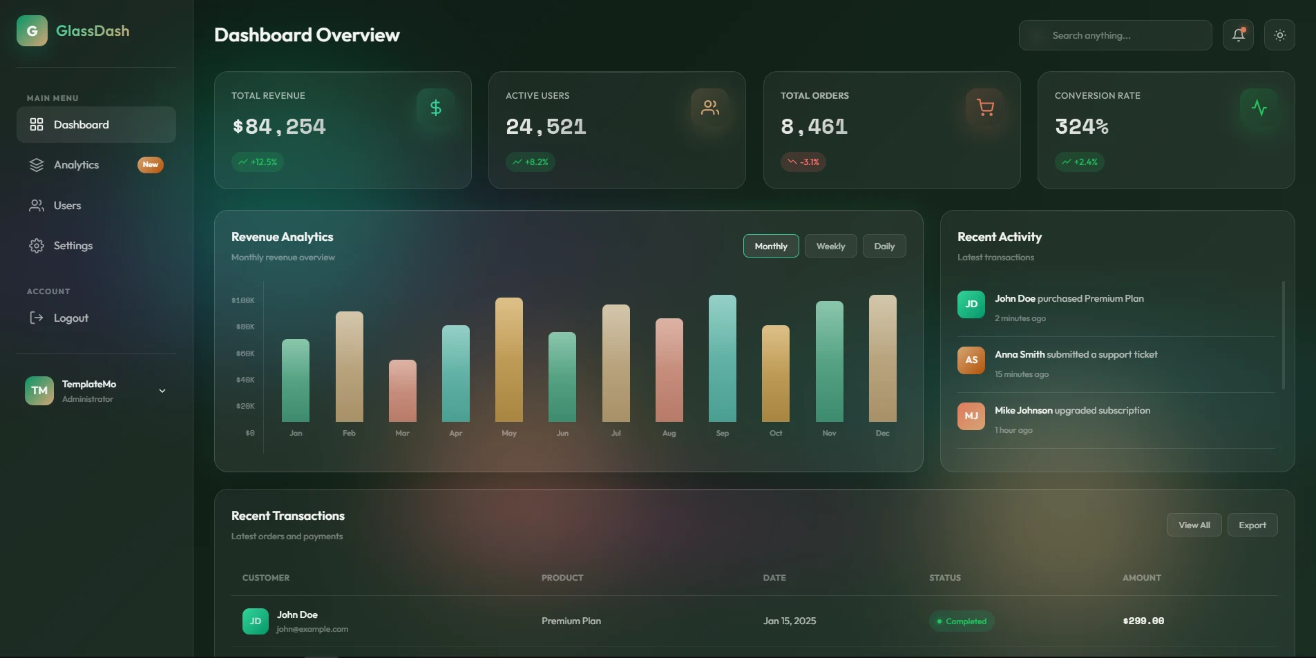Click the 8,461 total orders value

click(x=814, y=126)
